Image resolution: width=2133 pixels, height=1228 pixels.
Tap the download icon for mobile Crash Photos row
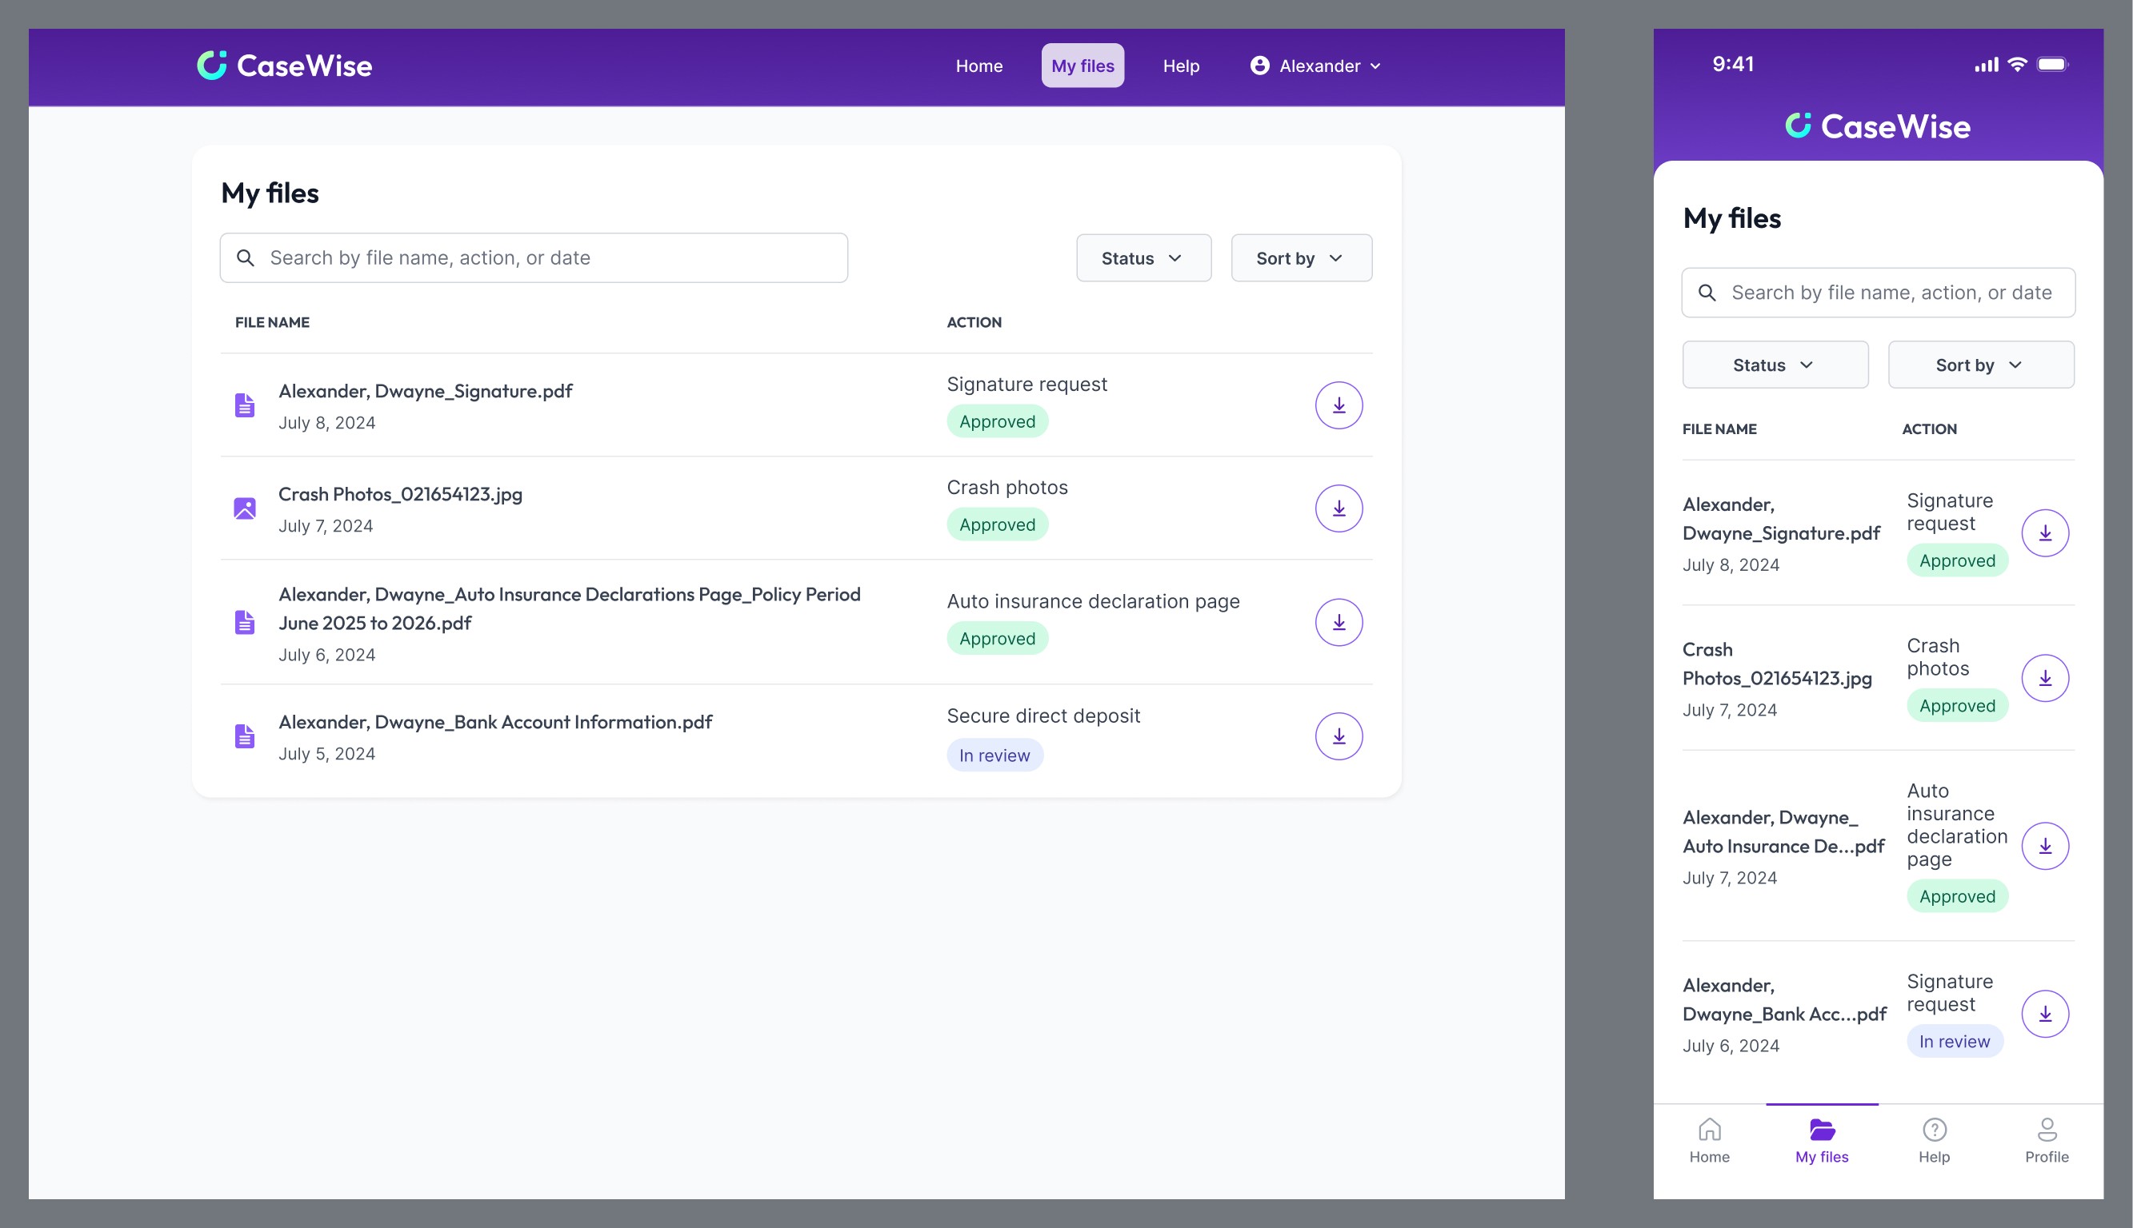coord(2044,678)
